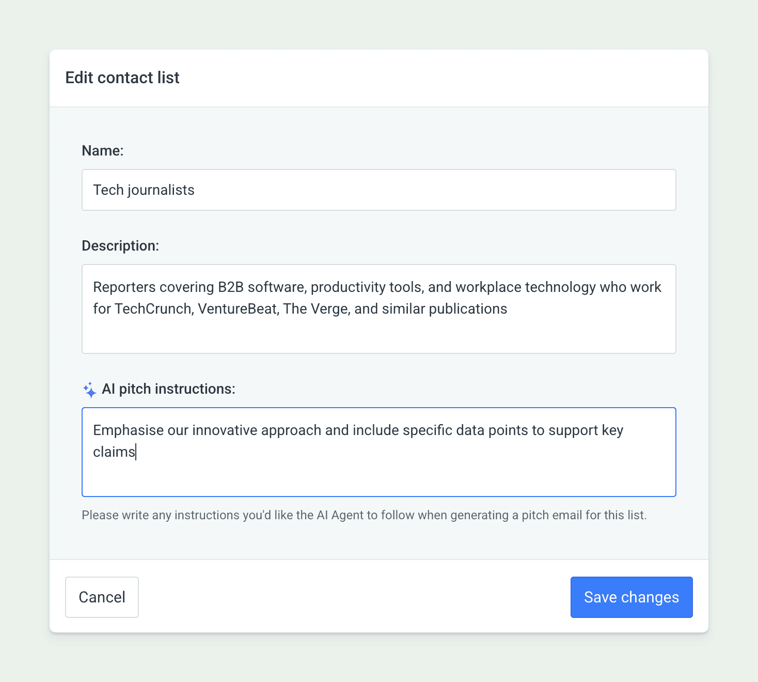
Task: Click the "AI pitch instructions:" label
Action: pos(168,389)
